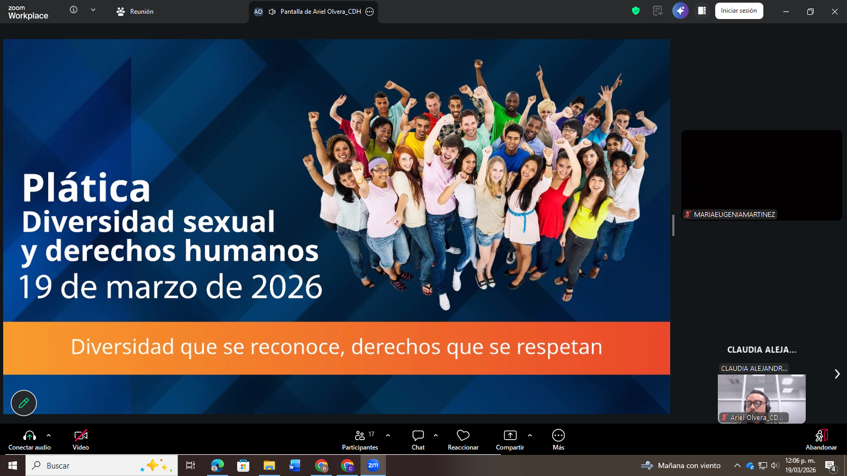Click the Iniciar sesión button
Screen dimensions: 847x476
[x=739, y=11]
